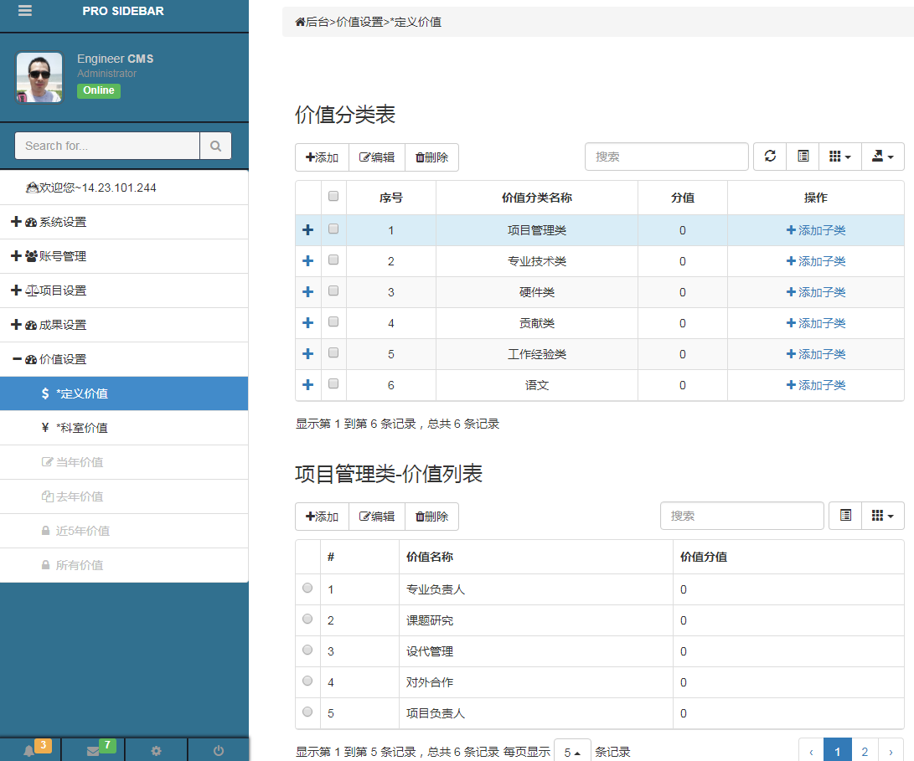Viewport: 914px width, 761px height.
Task: Click 添加子类 link for 语文
Action: [x=815, y=384]
